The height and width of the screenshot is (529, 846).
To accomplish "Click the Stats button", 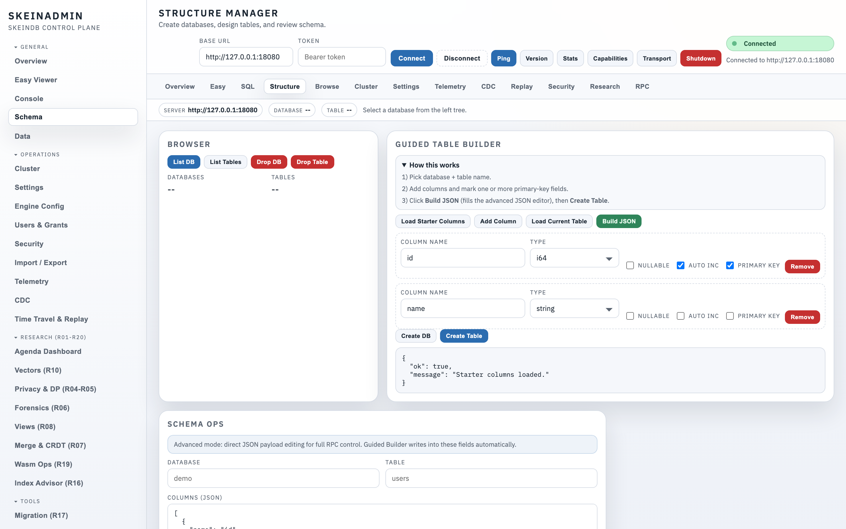I will click(x=570, y=58).
